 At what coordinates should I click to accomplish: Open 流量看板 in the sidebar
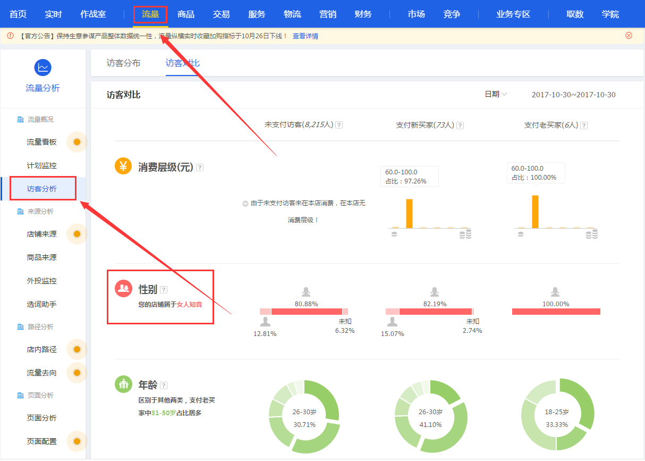42,142
